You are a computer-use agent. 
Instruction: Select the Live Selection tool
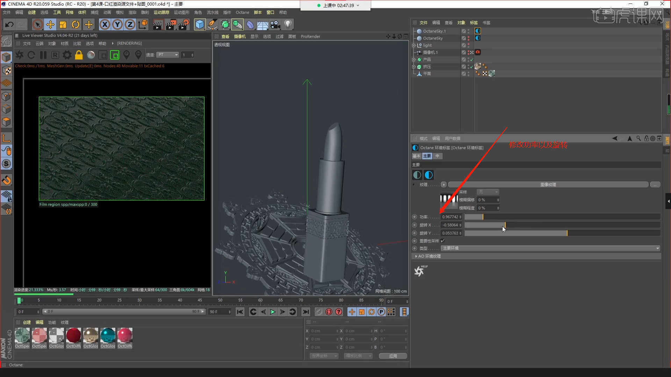37,24
